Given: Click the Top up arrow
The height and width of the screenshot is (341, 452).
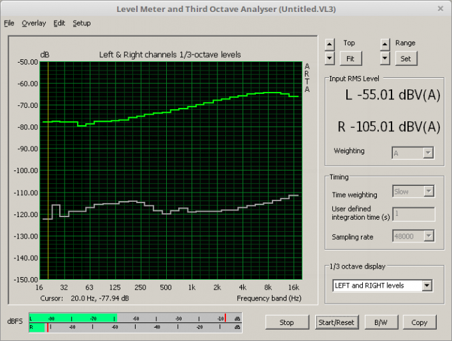Looking at the screenshot, I should point(330,44).
